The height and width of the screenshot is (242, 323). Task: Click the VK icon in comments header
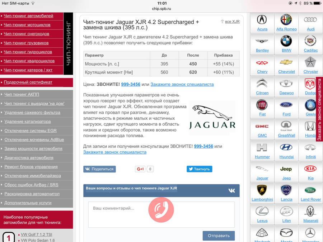click(x=232, y=191)
